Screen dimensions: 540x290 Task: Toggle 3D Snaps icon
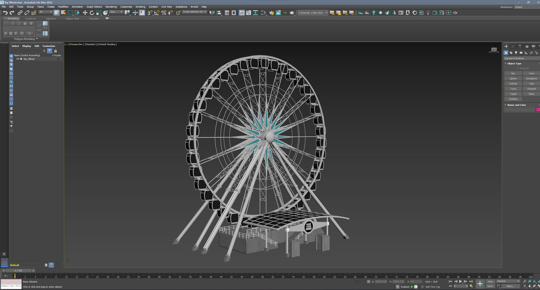pyautogui.click(x=150, y=13)
